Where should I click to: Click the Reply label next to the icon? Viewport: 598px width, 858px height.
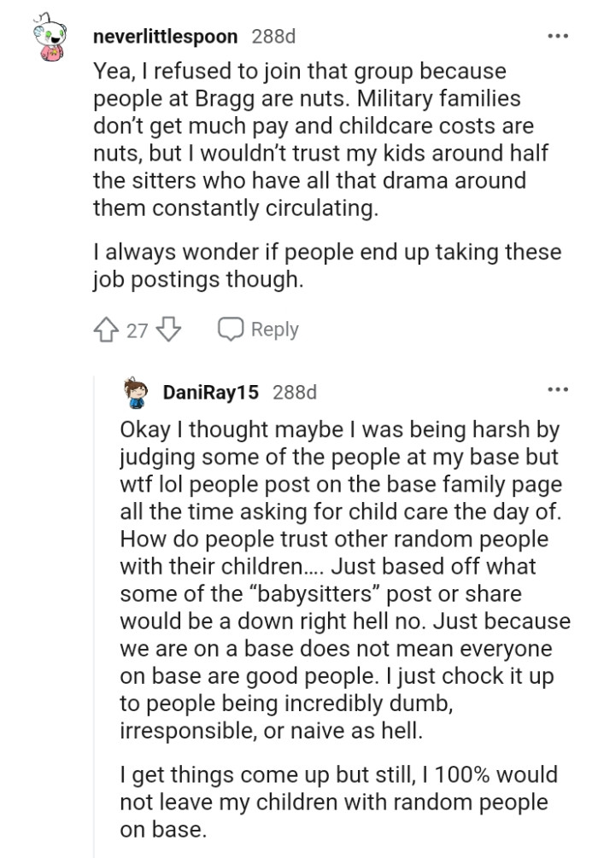(x=276, y=329)
